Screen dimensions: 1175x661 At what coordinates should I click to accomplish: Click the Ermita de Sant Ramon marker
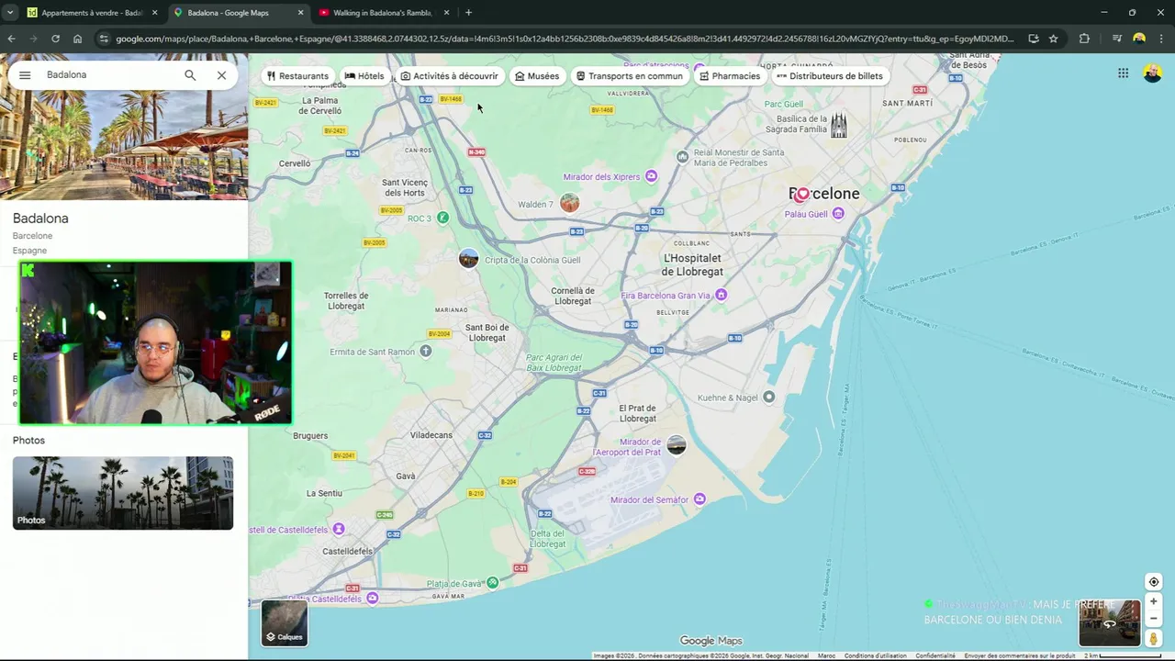click(x=426, y=351)
